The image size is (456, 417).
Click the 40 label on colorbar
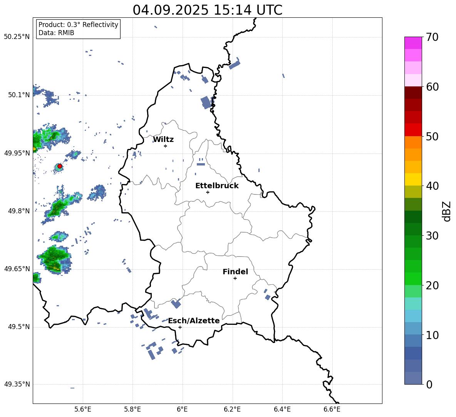point(432,186)
